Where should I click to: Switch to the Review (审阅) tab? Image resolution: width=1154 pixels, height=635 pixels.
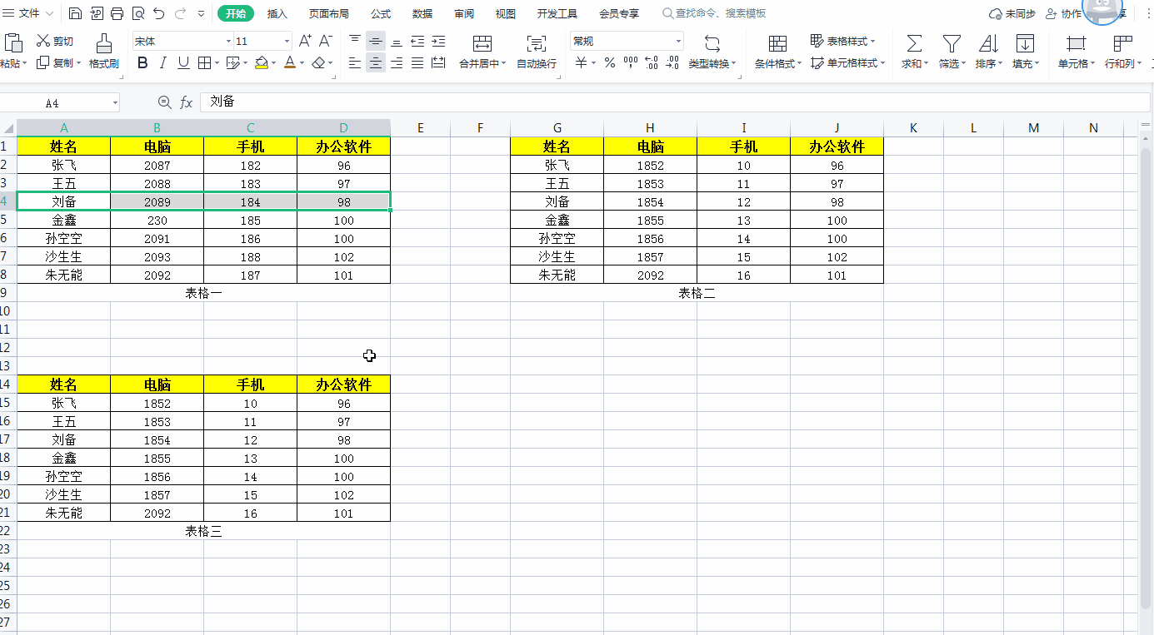[464, 13]
